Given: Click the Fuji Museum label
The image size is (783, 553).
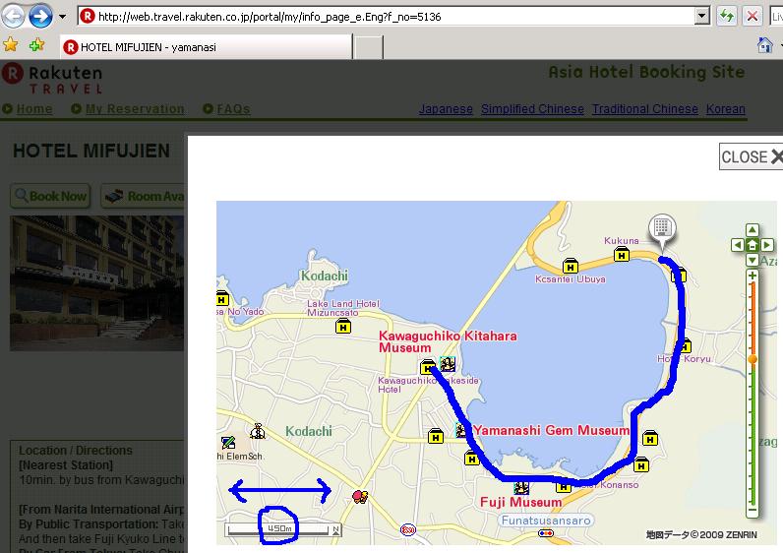Looking at the screenshot, I should click(520, 502).
